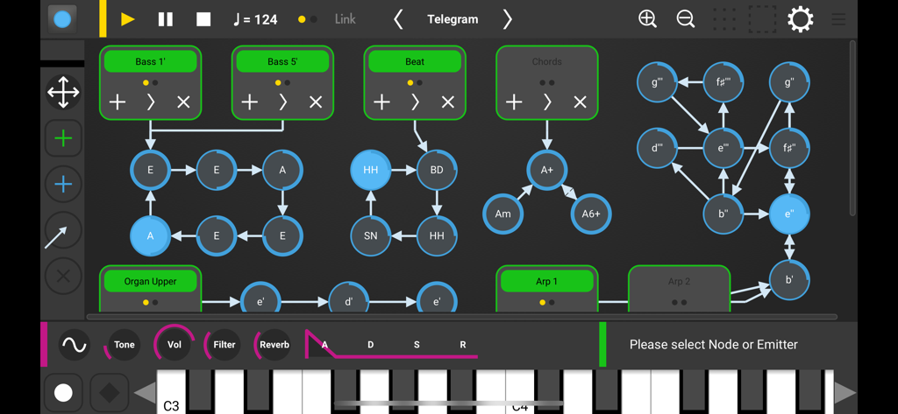
Task: Activate the dashed selection rectangle tool
Action: click(x=762, y=19)
